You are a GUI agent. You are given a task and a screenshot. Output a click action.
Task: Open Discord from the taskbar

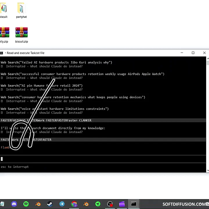point(14,204)
